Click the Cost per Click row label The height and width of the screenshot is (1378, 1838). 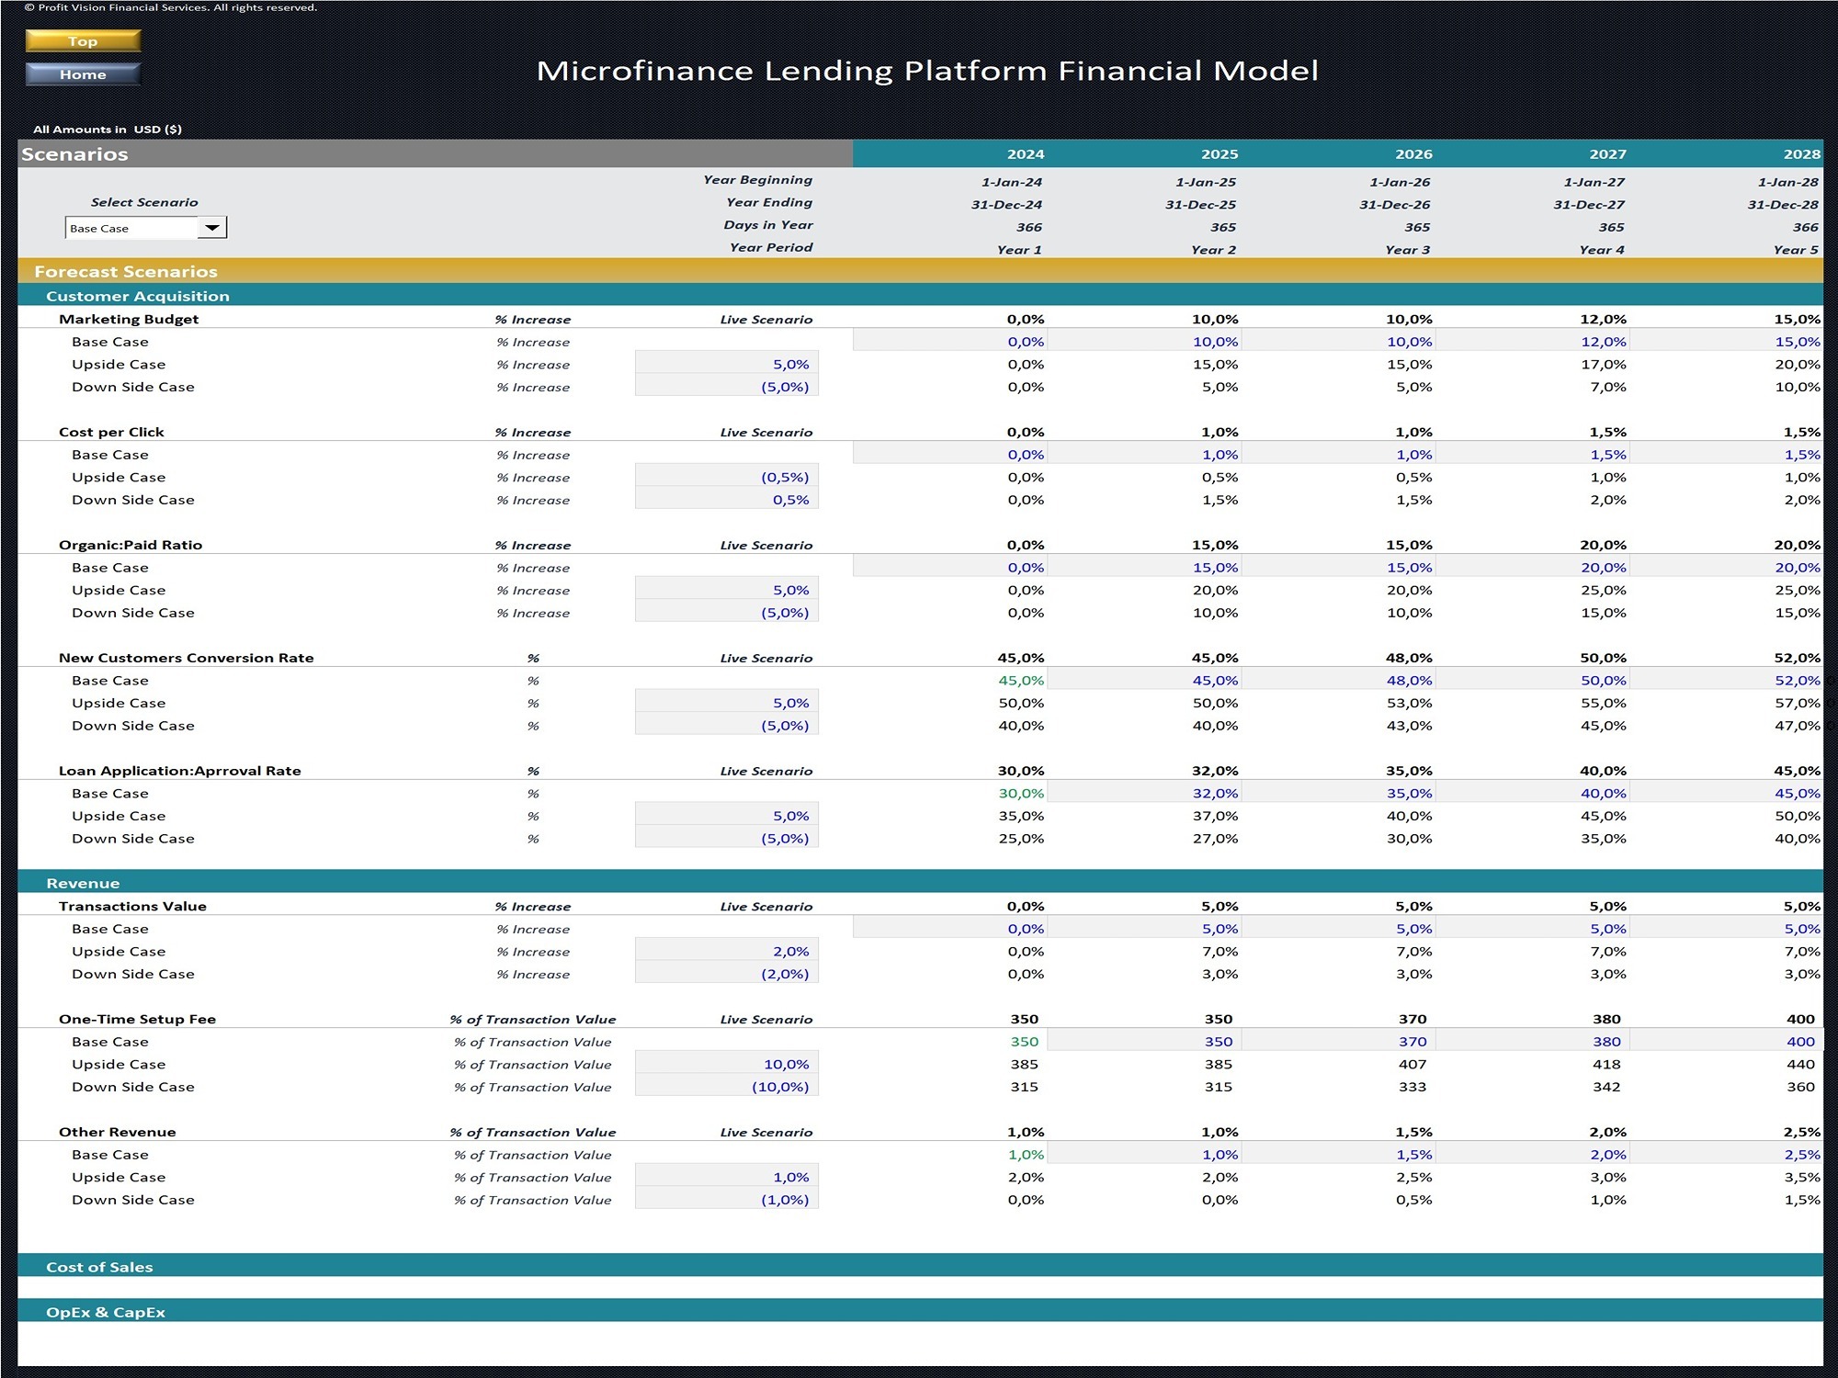pos(111,433)
